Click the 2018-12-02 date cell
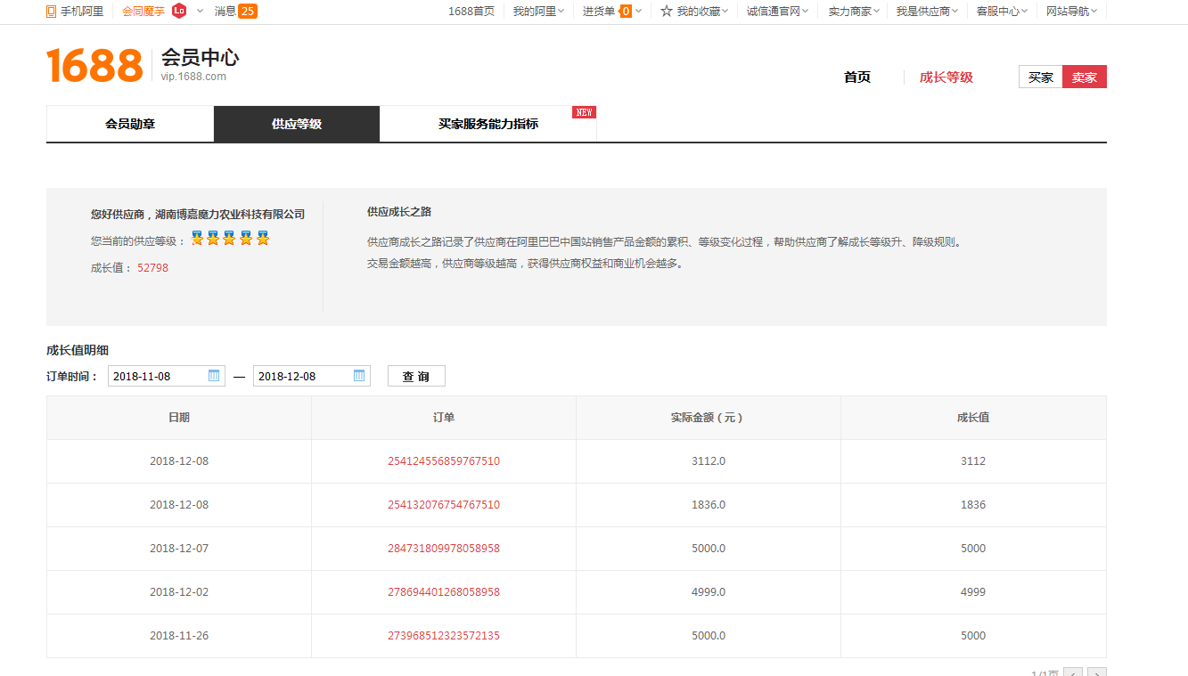Image resolution: width=1188 pixels, height=676 pixels. point(179,592)
